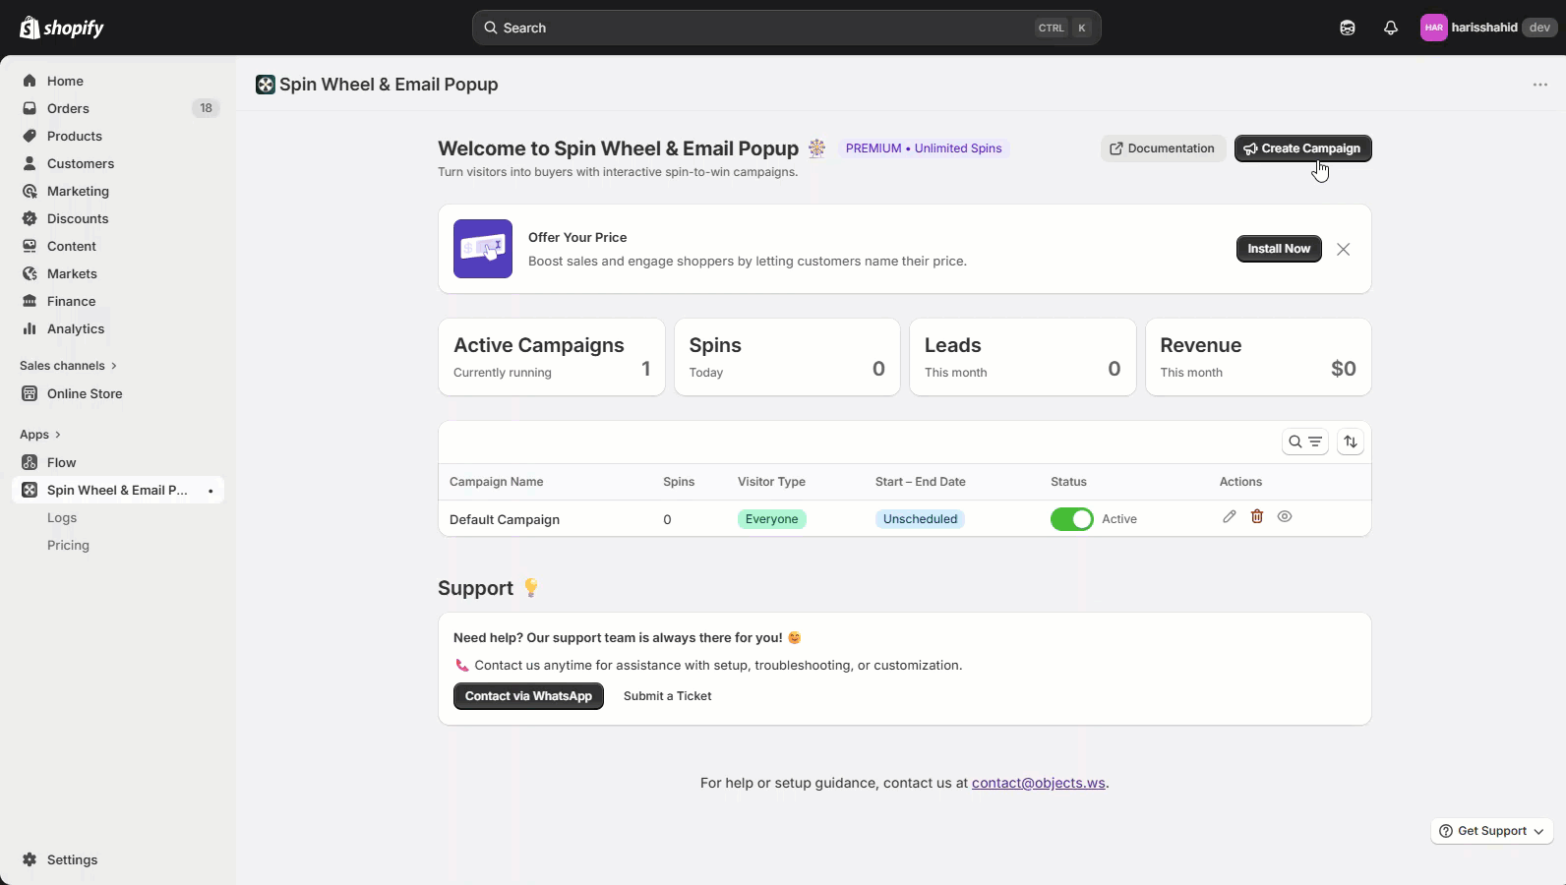The height and width of the screenshot is (885, 1566).
Task: Click the Unscheduled date badge
Action: pyautogui.click(x=921, y=519)
